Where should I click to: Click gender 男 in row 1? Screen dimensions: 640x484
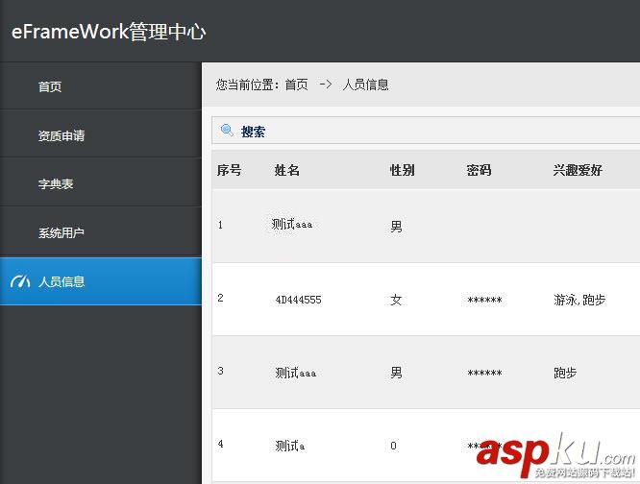tap(396, 226)
